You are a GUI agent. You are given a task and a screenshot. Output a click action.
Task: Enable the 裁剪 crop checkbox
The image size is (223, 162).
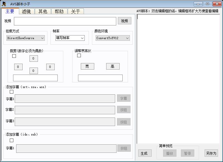click(x=14, y=56)
